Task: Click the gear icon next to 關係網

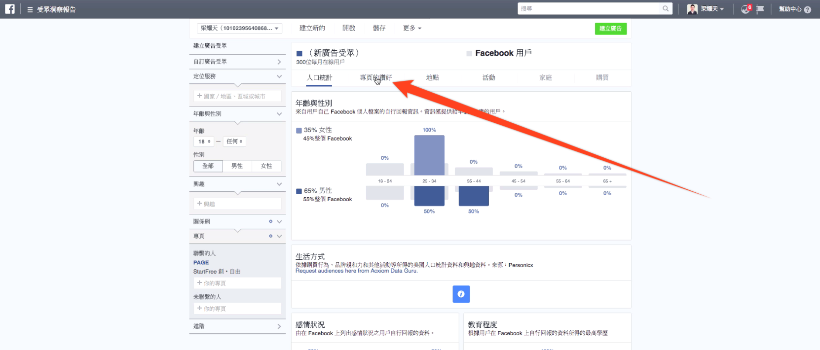Action: coord(270,221)
